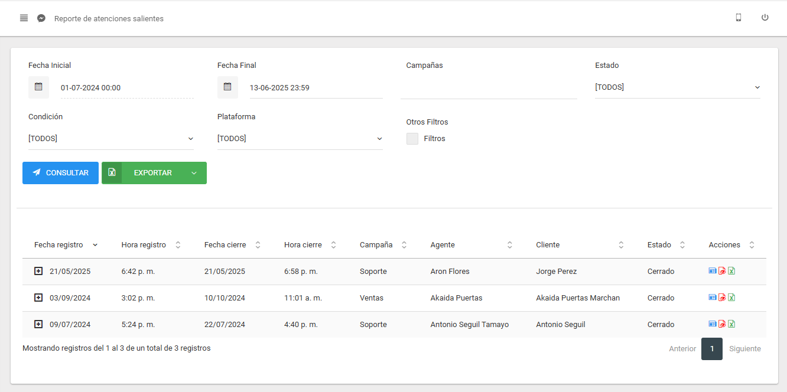Viewport: 787px width, 392px height.
Task: Open the Plataforma dropdown
Action: tap(300, 139)
